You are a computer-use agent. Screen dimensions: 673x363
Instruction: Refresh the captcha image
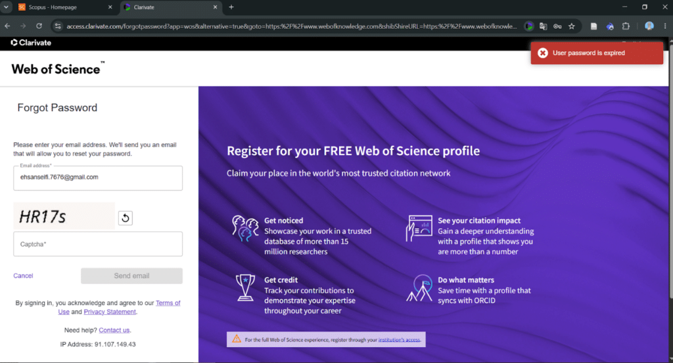[126, 218]
